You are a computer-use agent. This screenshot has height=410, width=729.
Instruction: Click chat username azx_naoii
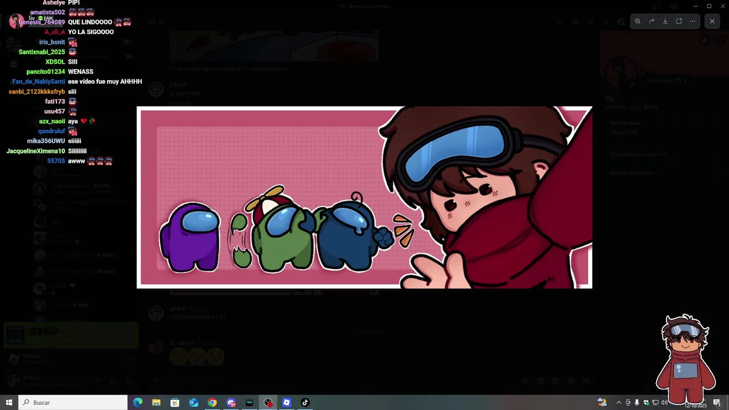tap(52, 121)
